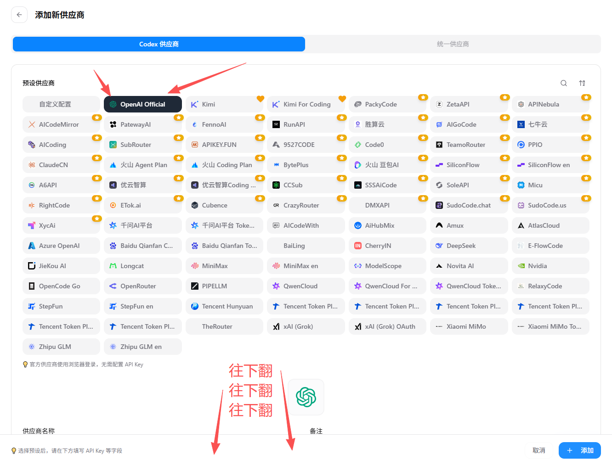
Task: Select the OpenAI Official preset
Action: [x=143, y=104]
